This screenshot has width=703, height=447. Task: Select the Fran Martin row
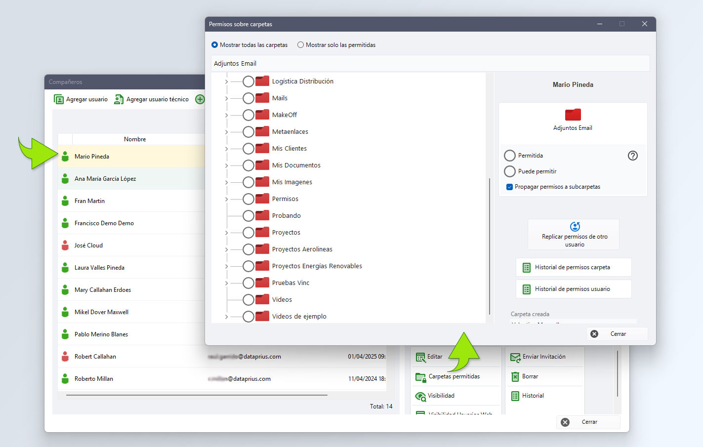coord(131,201)
